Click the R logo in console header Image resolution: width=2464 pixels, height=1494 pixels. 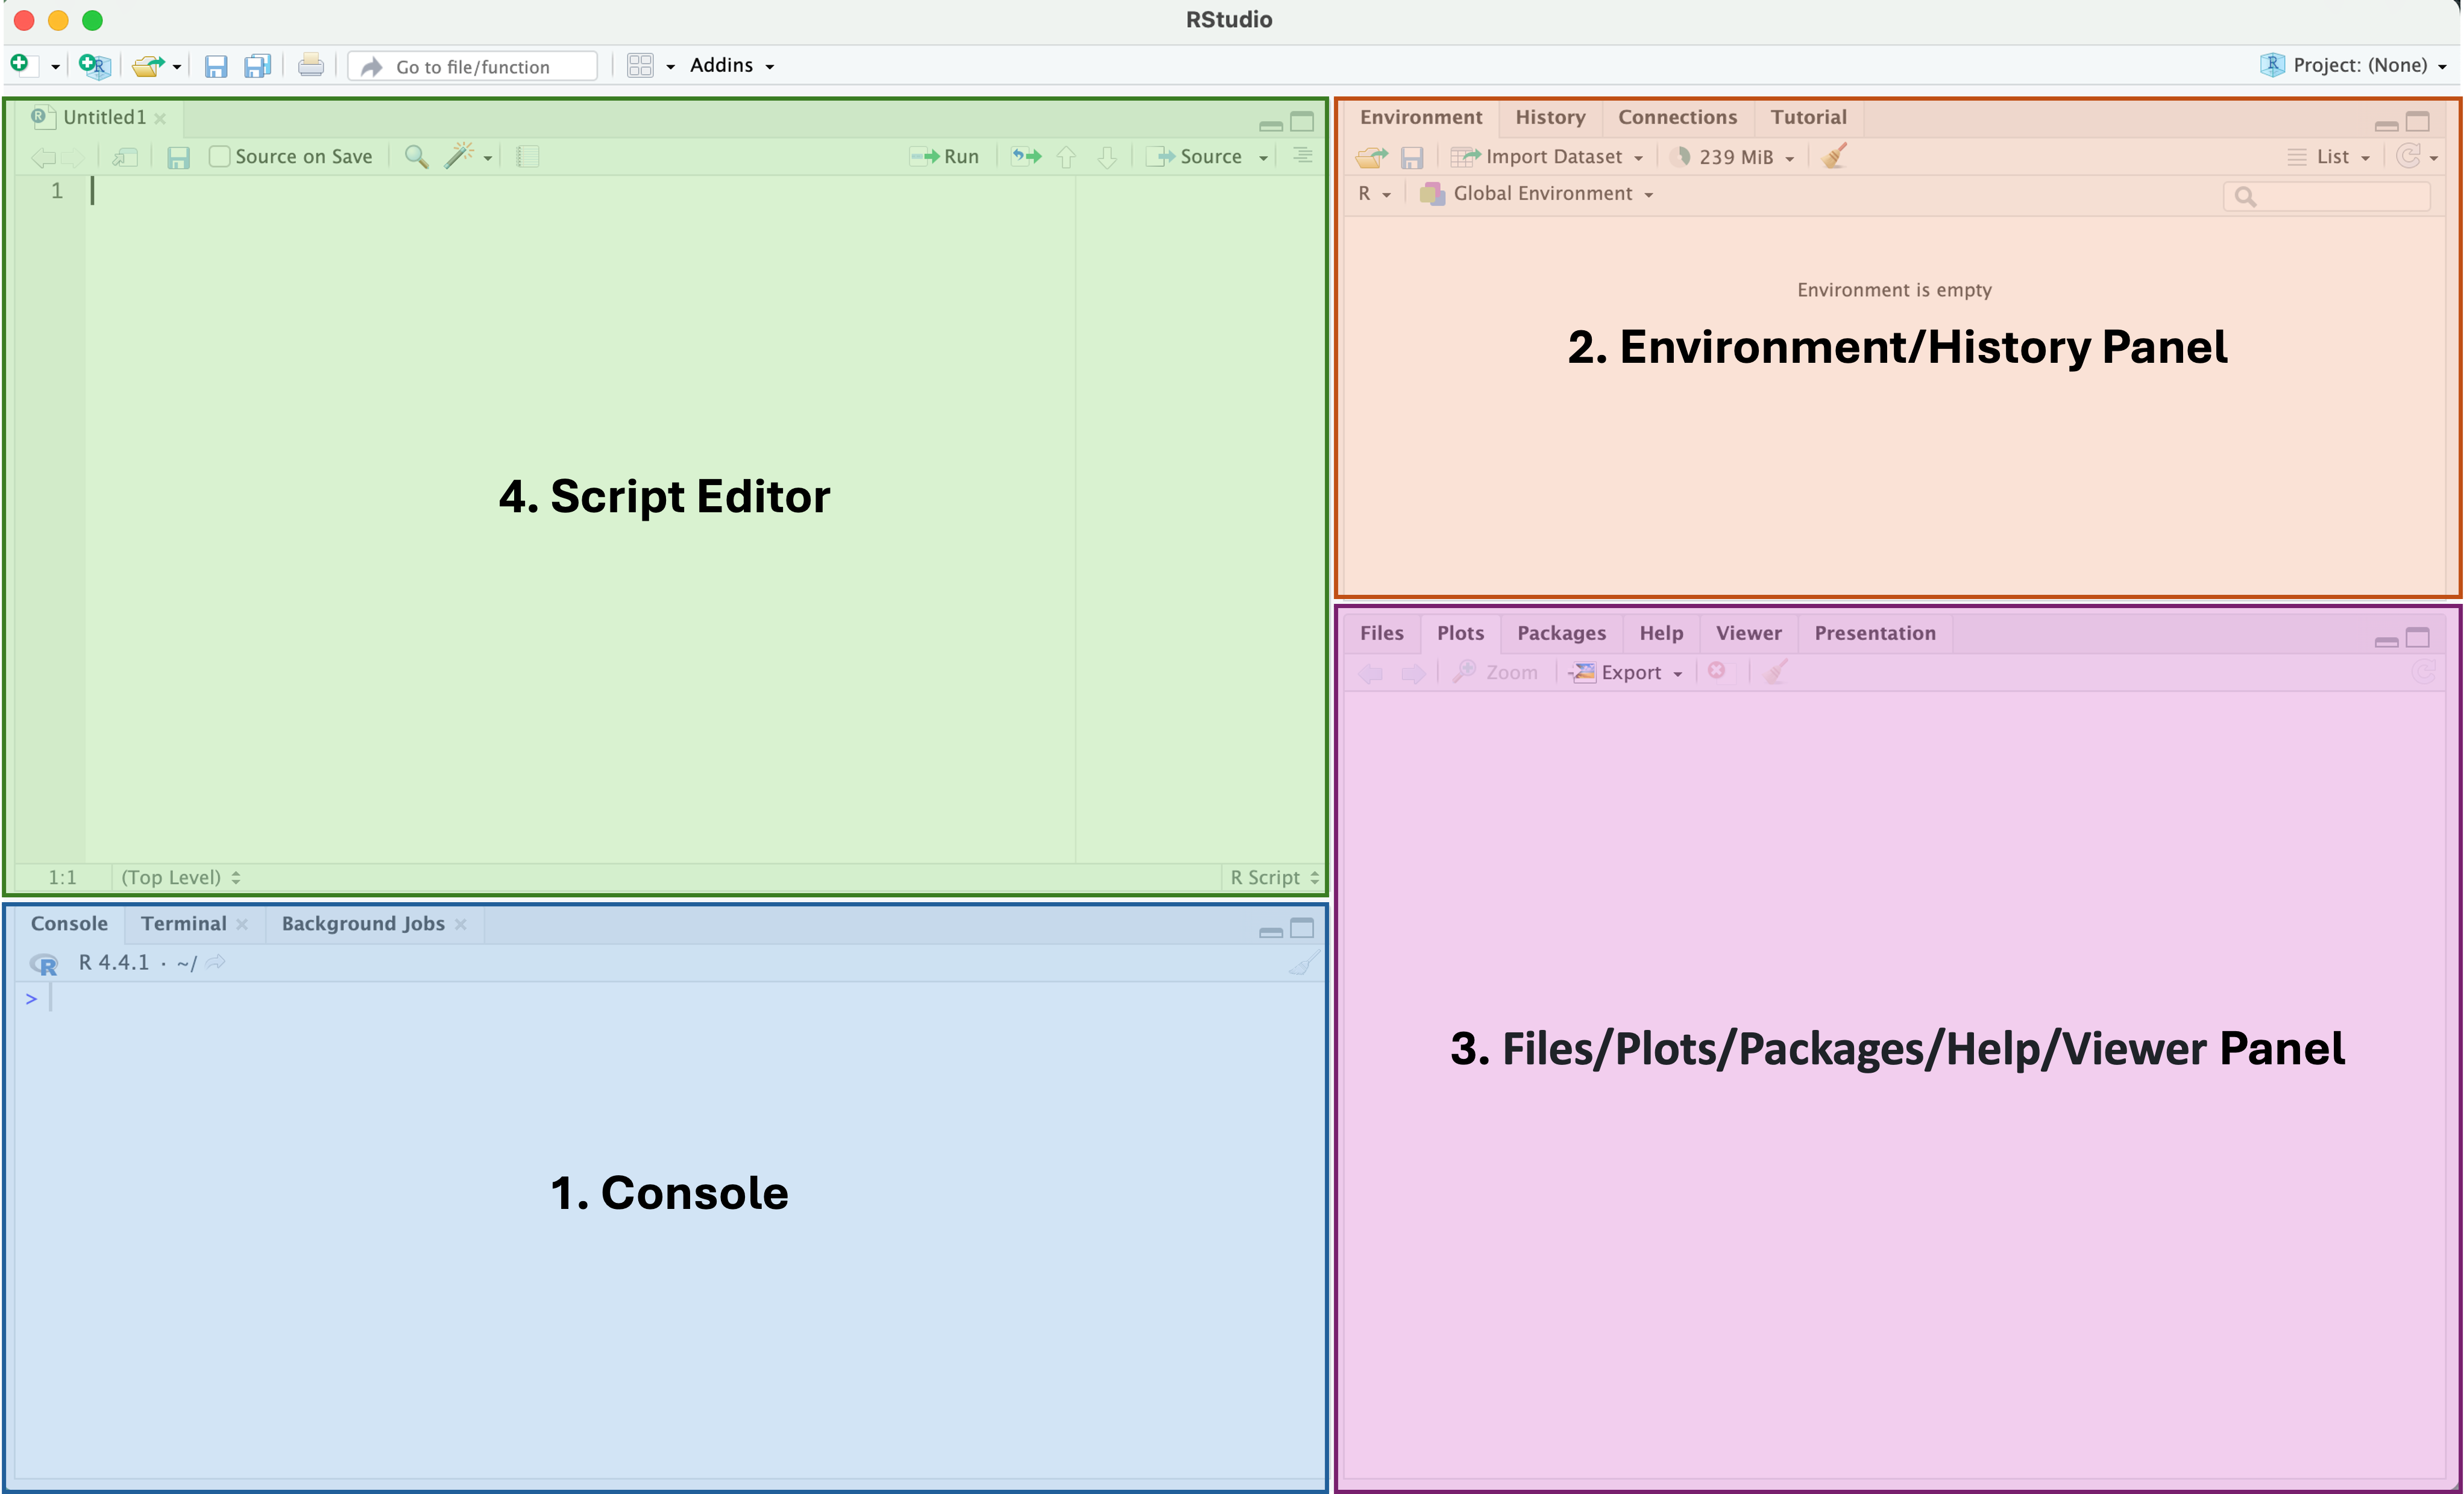[x=44, y=963]
